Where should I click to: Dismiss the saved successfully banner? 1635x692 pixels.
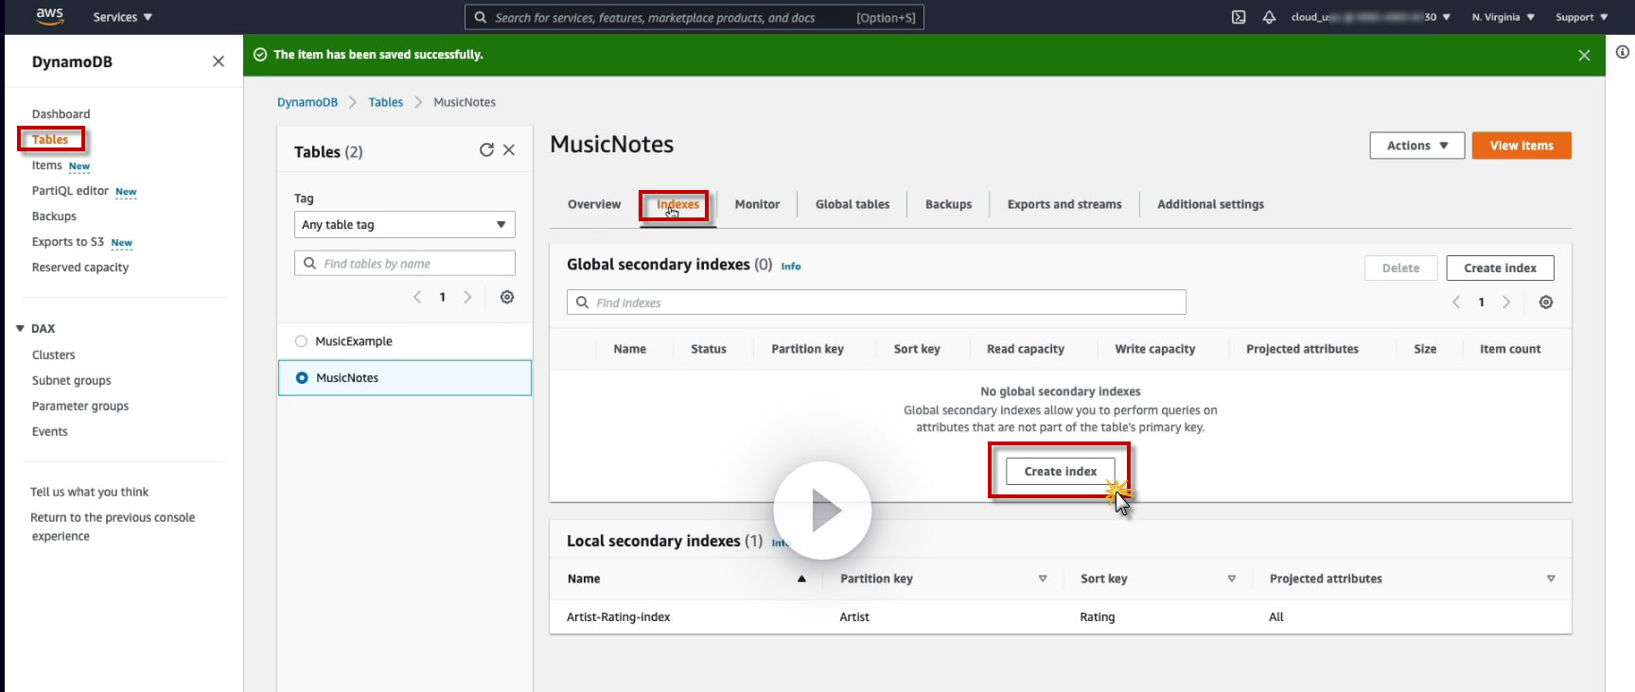pyautogui.click(x=1584, y=56)
